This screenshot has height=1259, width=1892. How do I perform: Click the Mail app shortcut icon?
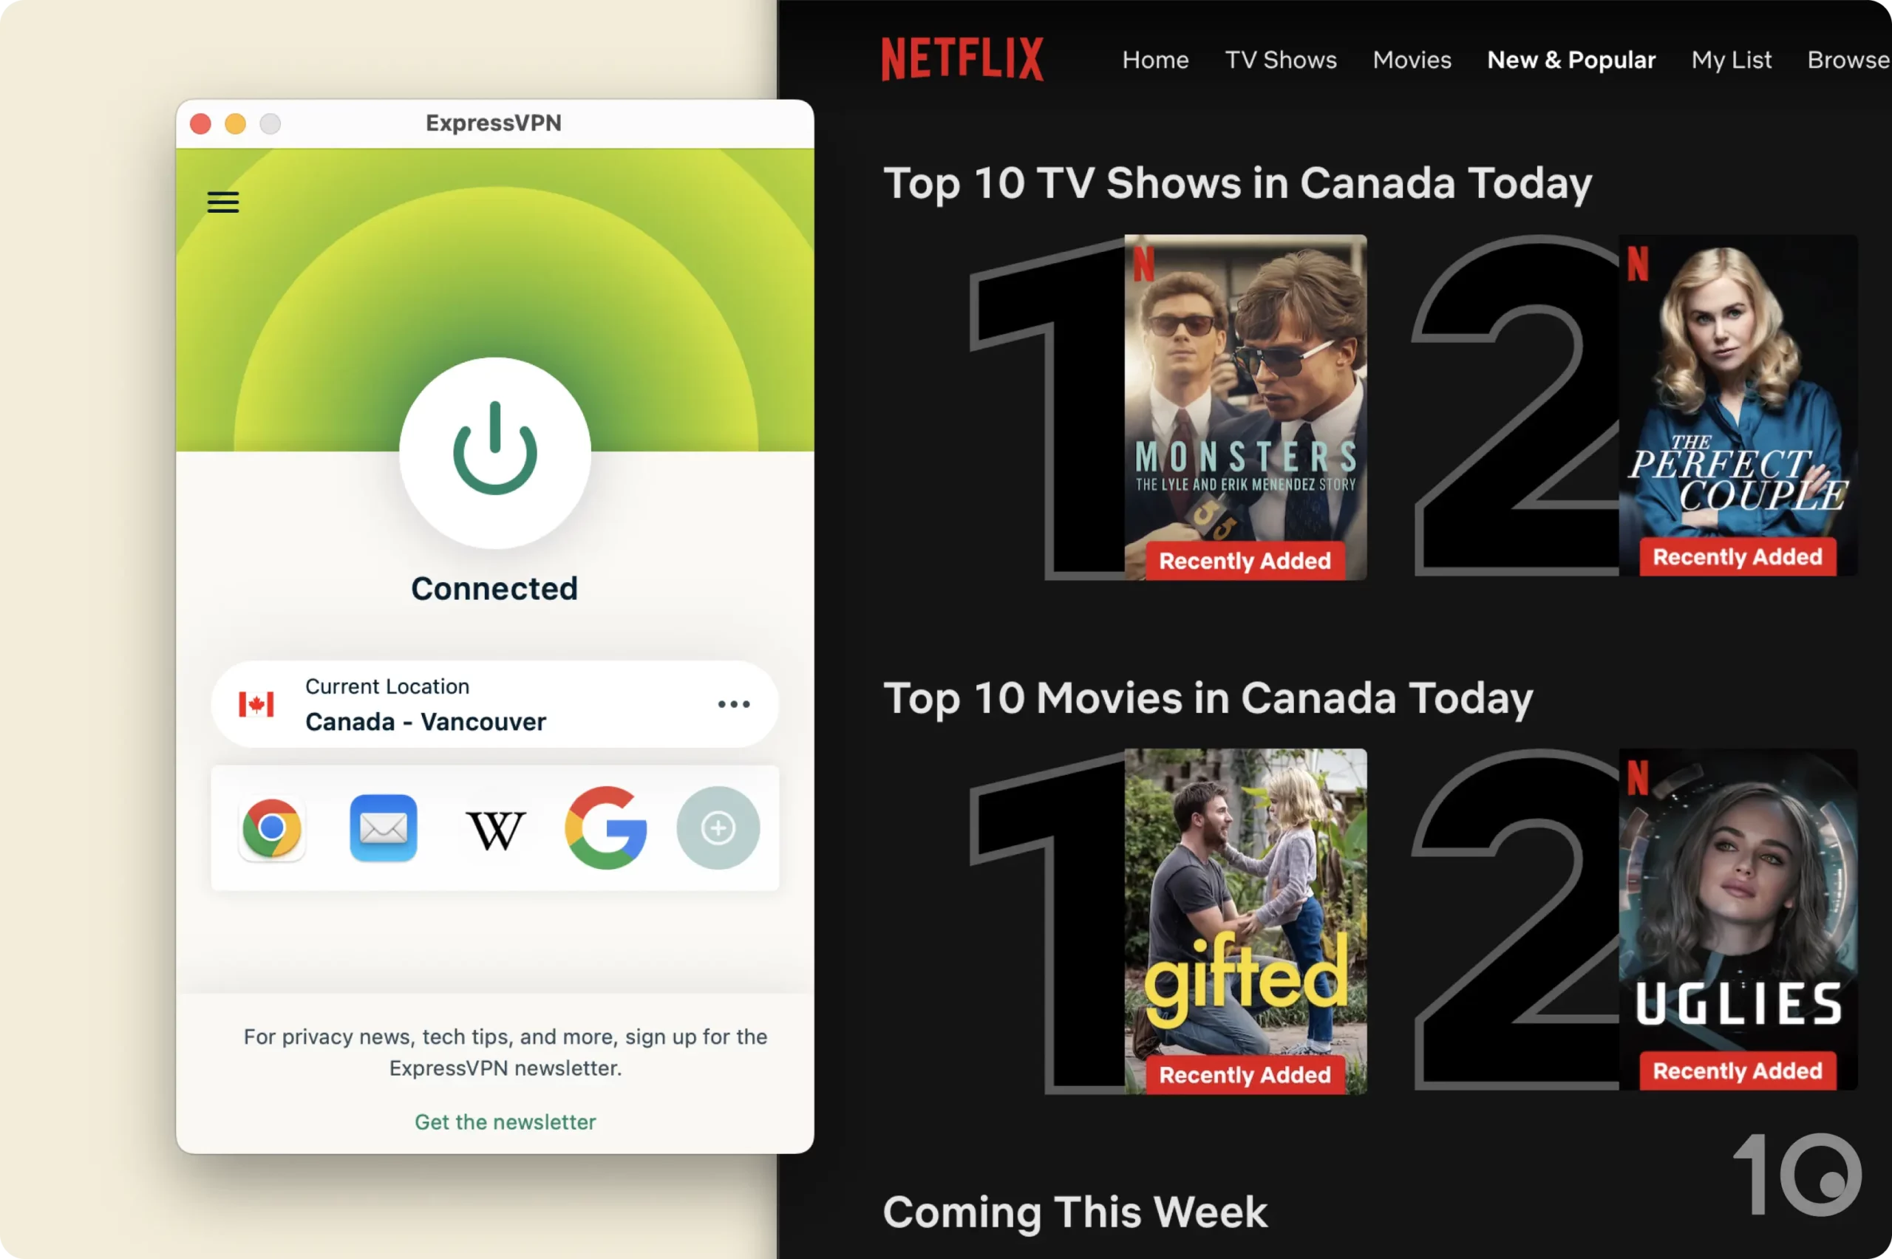tap(384, 828)
